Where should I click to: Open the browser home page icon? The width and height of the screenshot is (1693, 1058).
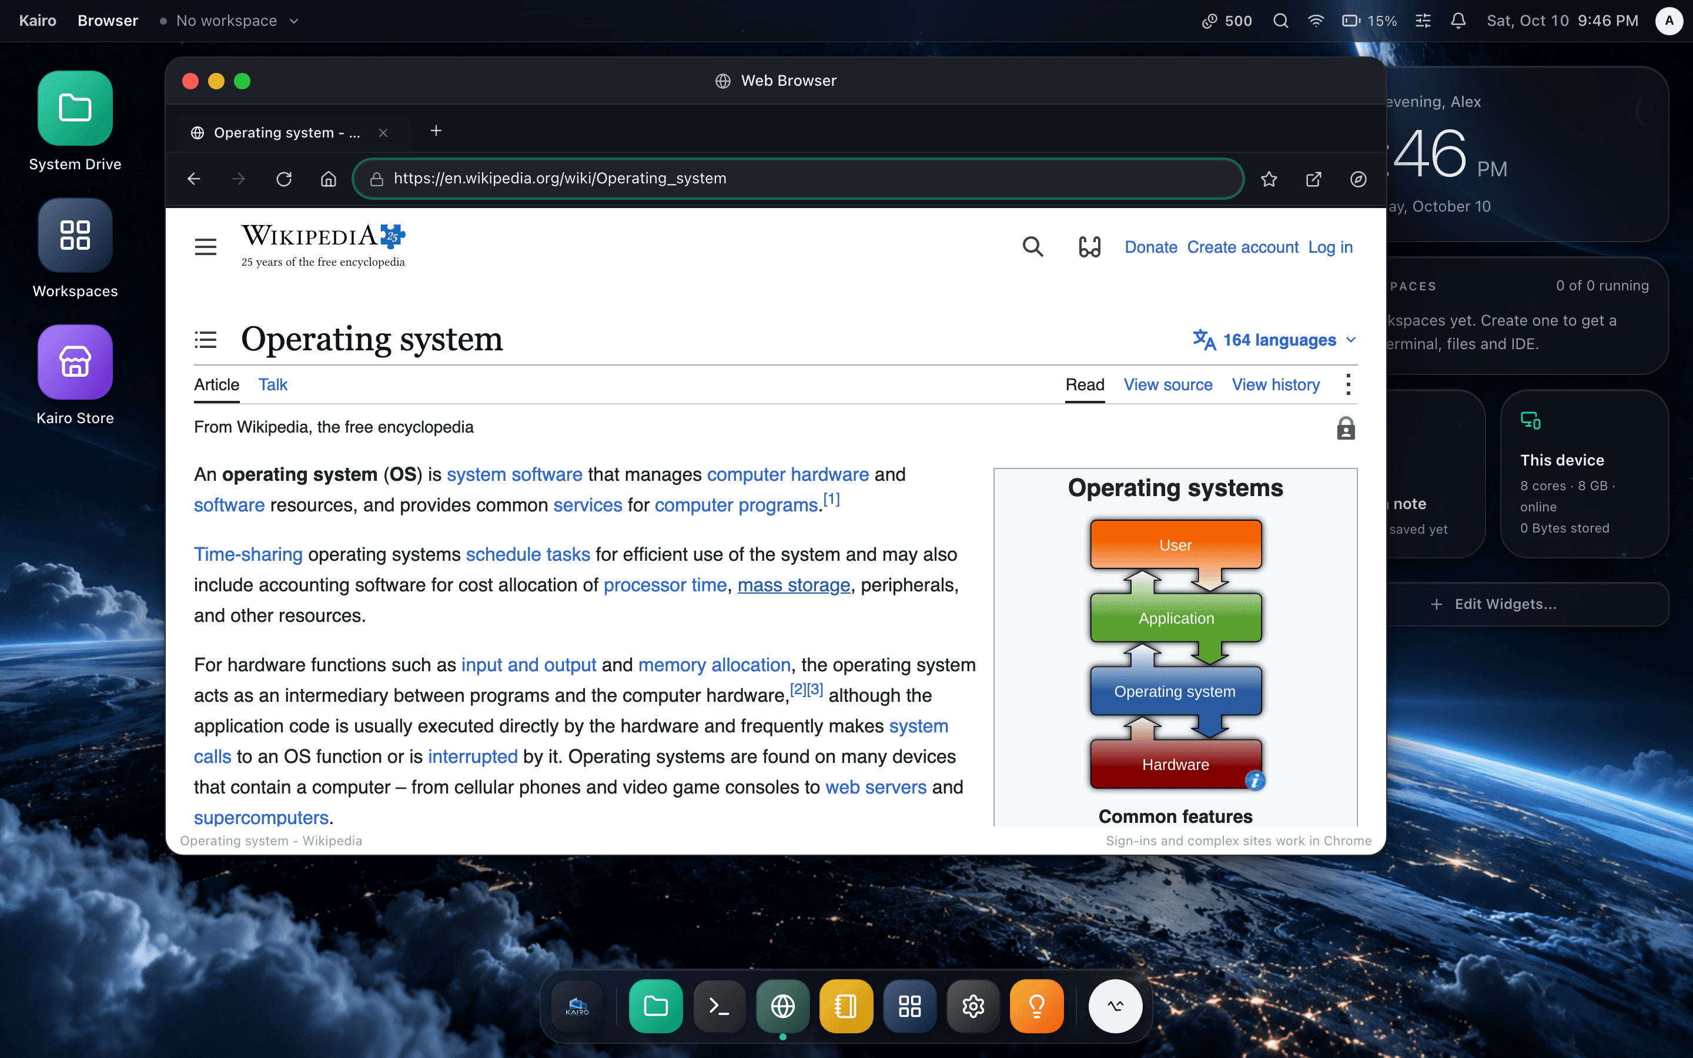click(x=328, y=179)
